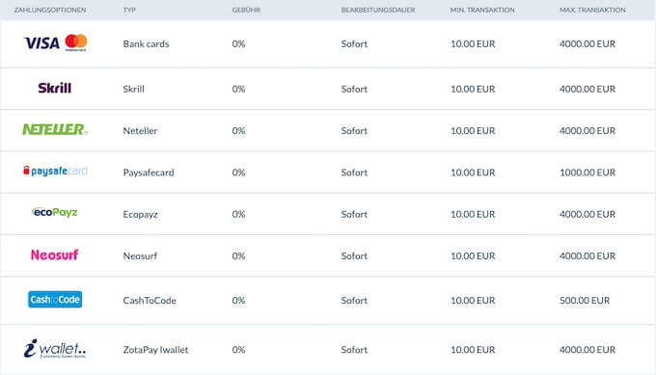
Task: Click the Gebühr column header
Action: pos(246,10)
